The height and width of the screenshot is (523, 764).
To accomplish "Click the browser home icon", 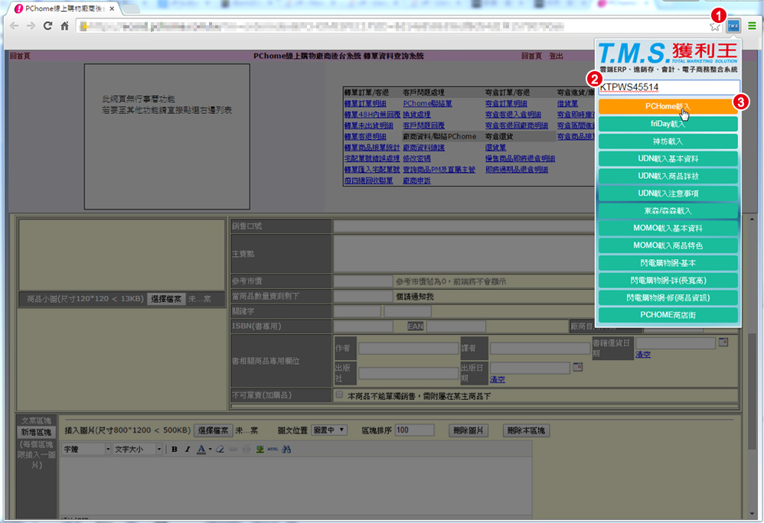I will click(65, 26).
